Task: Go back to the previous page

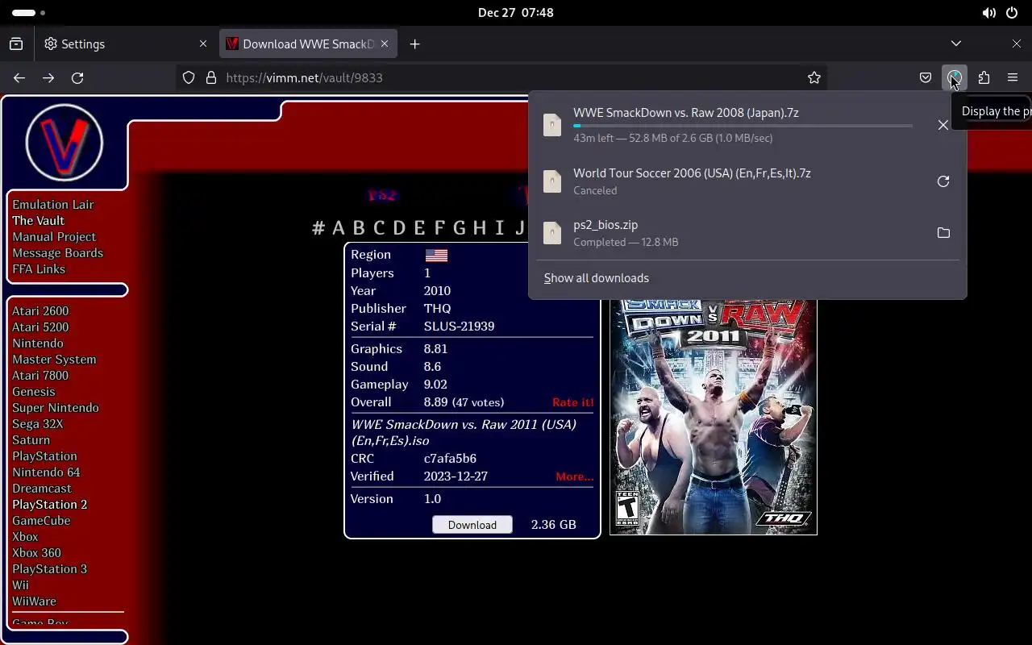Action: (19, 78)
